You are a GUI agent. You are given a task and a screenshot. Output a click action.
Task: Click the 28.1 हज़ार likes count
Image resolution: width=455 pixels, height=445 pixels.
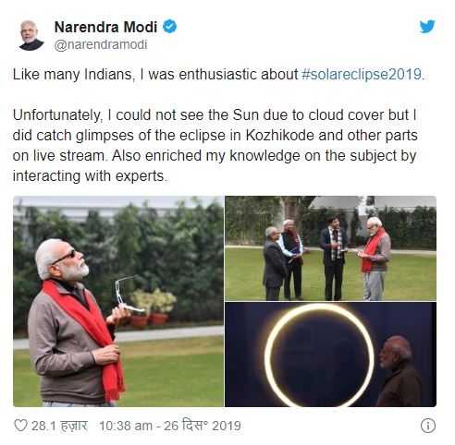point(59,426)
